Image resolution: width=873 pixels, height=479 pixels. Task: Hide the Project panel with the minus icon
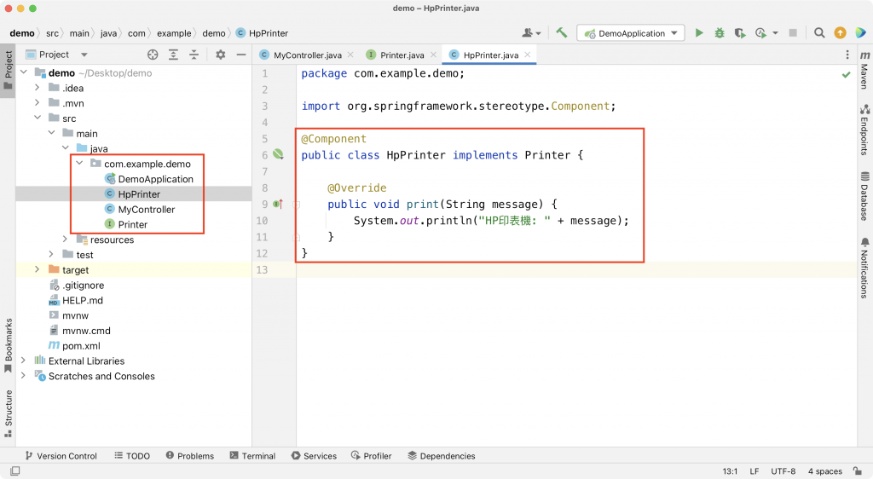[x=240, y=55]
